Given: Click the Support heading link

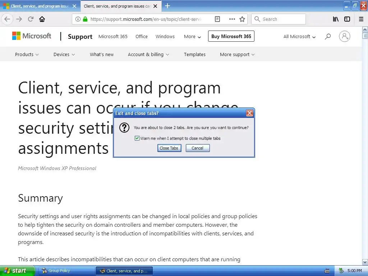Looking at the screenshot, I should click(x=80, y=37).
